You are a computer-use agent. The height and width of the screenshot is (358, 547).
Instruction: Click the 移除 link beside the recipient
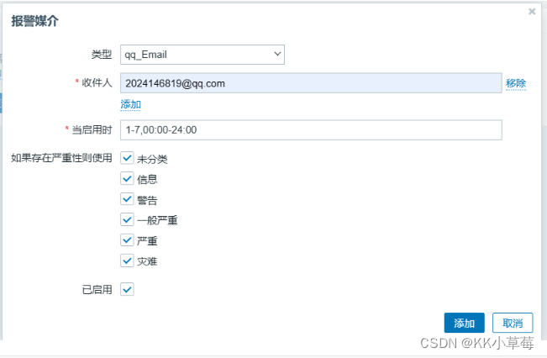pos(516,83)
